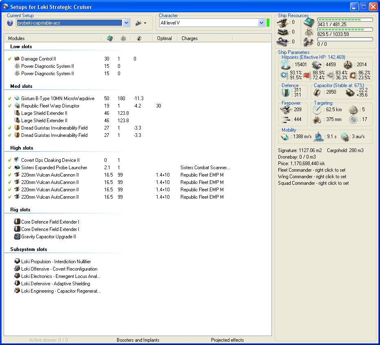
Task: Click the Optimal column header
Action: (165, 38)
